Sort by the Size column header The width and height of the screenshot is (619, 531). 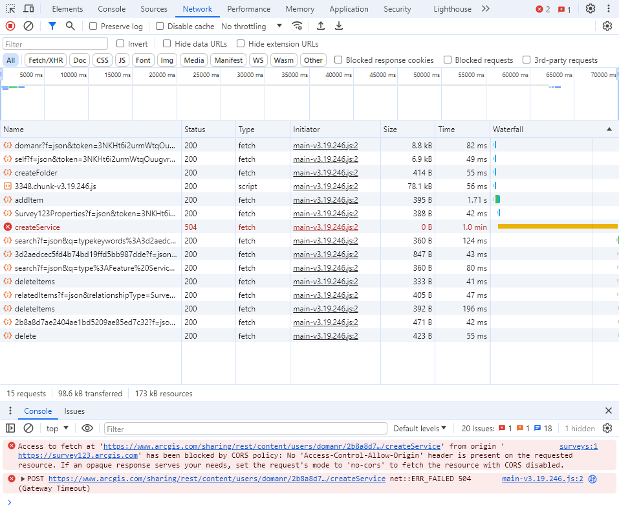click(407, 130)
